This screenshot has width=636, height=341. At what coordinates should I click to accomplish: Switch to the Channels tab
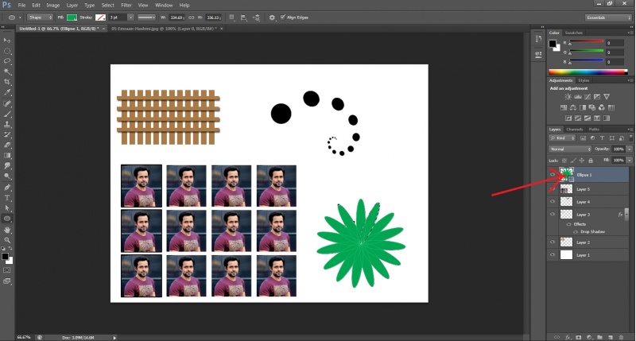(x=575, y=129)
